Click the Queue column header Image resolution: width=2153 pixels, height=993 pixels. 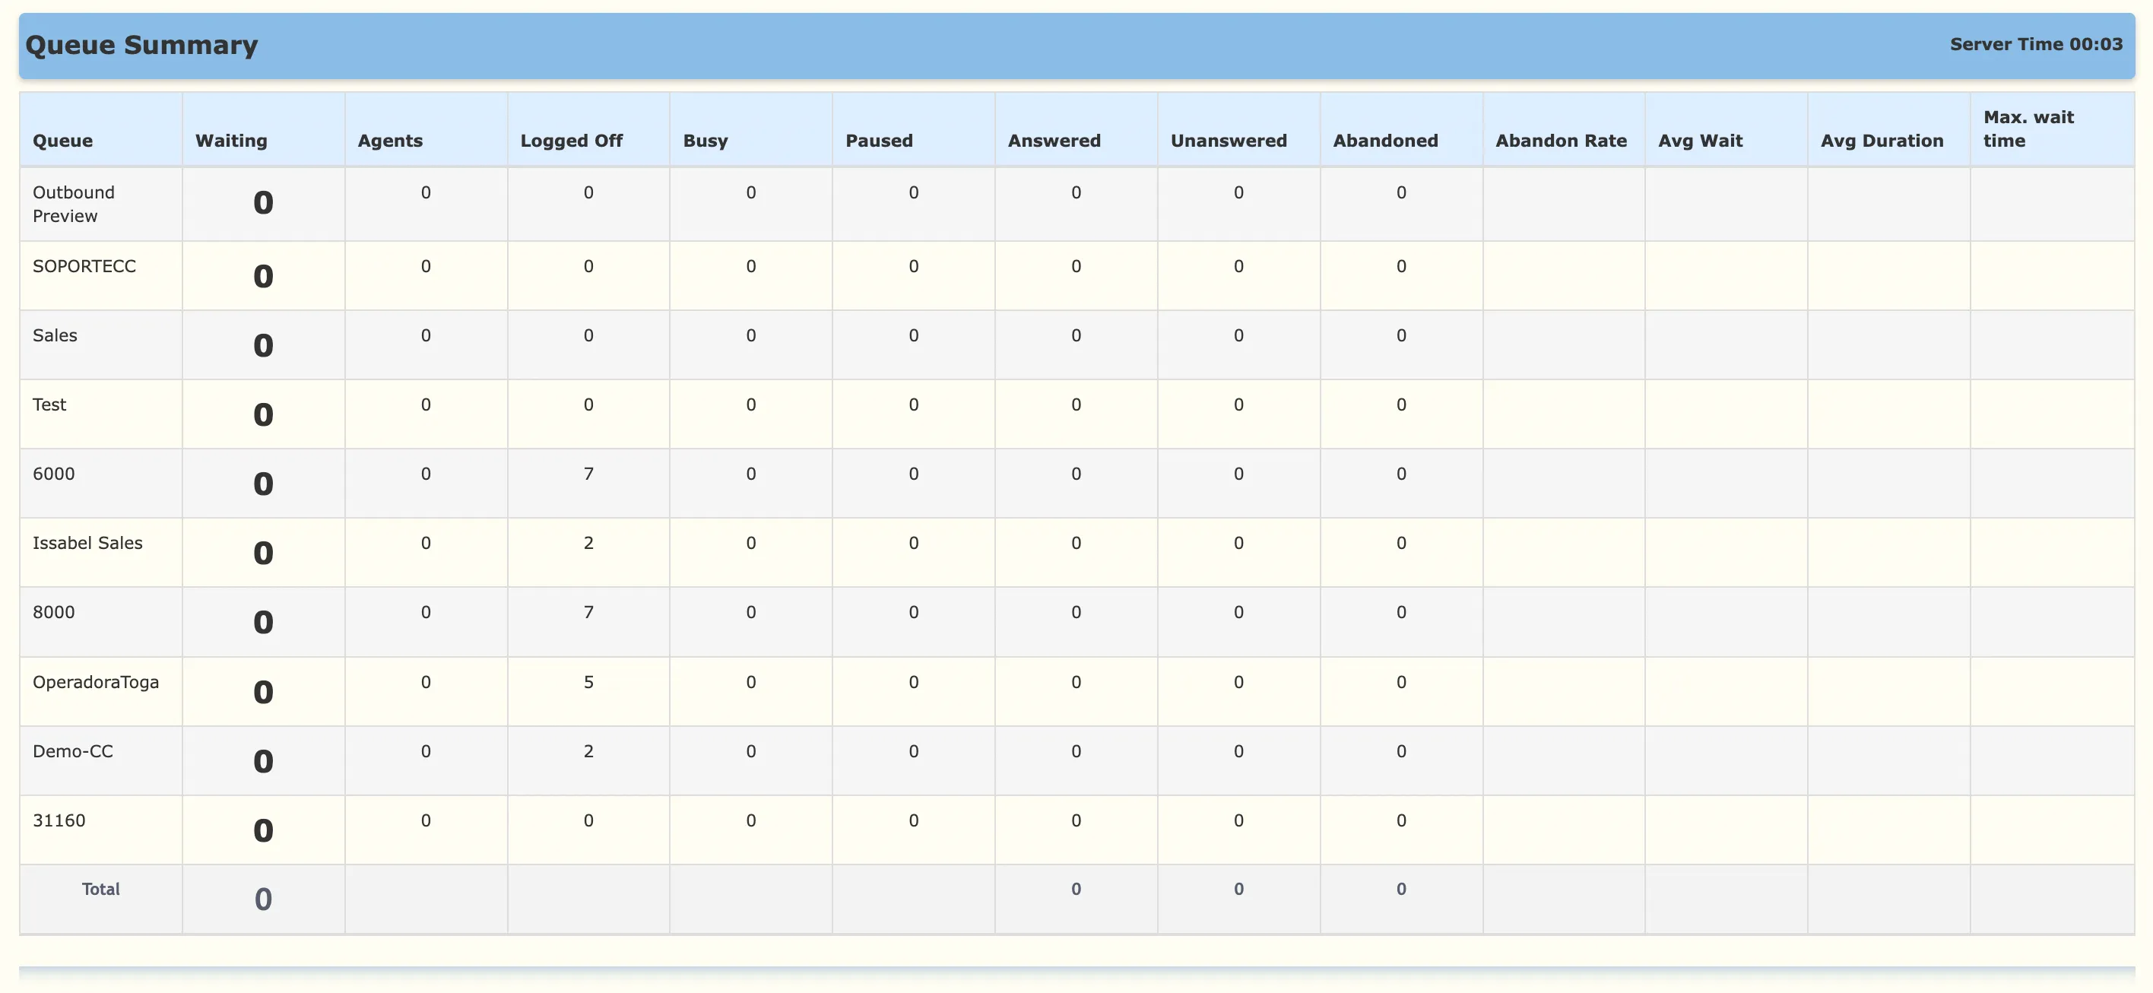click(x=62, y=141)
